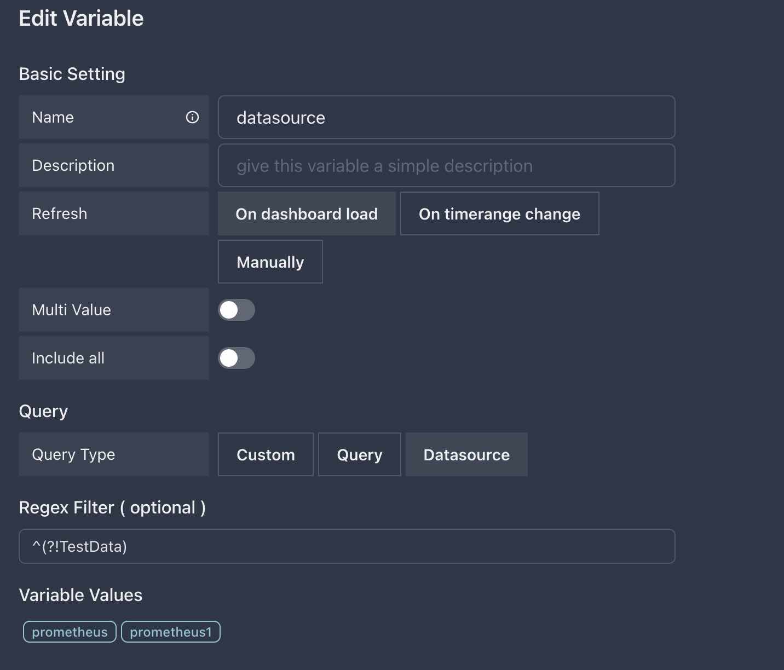Select the Query query type button
This screenshot has height=670, width=784.
tap(360, 454)
